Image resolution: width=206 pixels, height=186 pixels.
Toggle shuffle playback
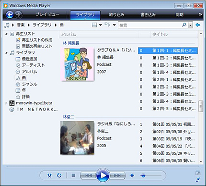(50, 175)
